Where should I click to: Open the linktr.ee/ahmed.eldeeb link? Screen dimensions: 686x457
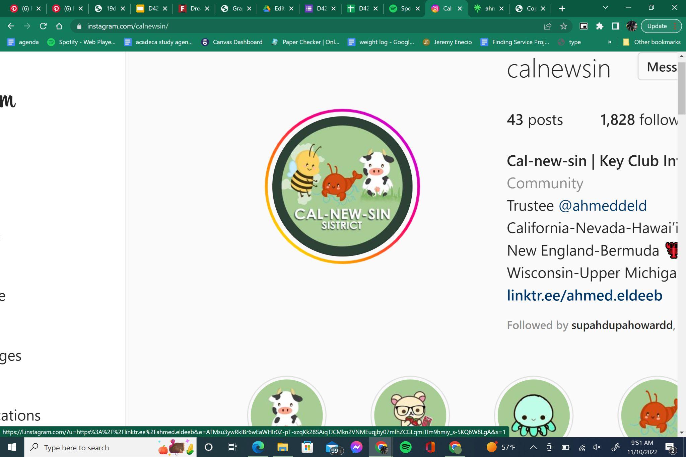pyautogui.click(x=584, y=295)
